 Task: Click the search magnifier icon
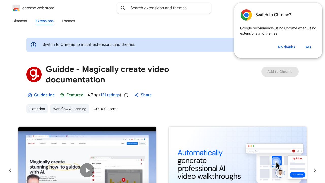(123, 8)
